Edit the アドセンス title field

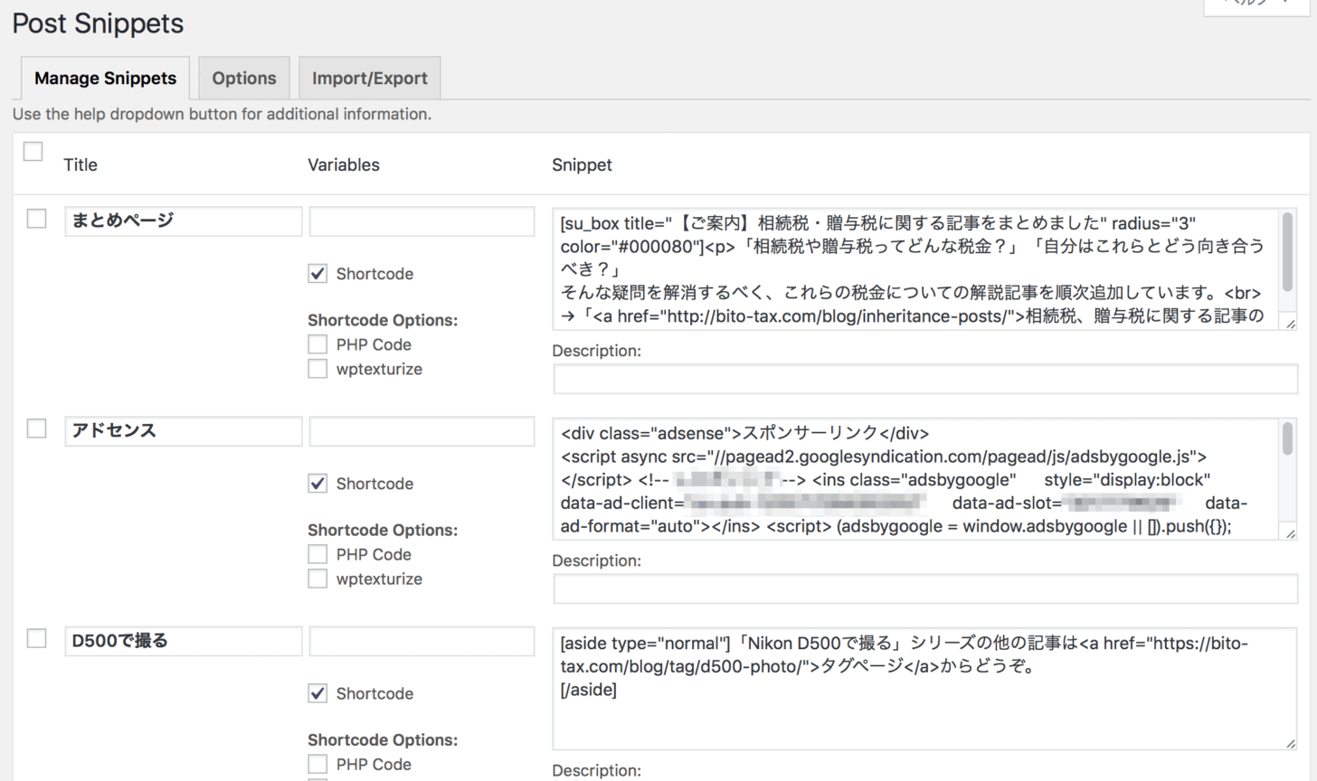(x=184, y=431)
